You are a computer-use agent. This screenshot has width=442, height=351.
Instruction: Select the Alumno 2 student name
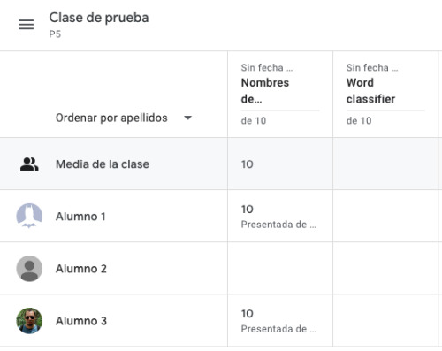pyautogui.click(x=81, y=269)
